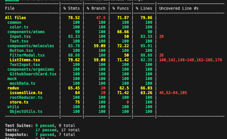
Task: Click the % Stmts column header
Action: 71,8
